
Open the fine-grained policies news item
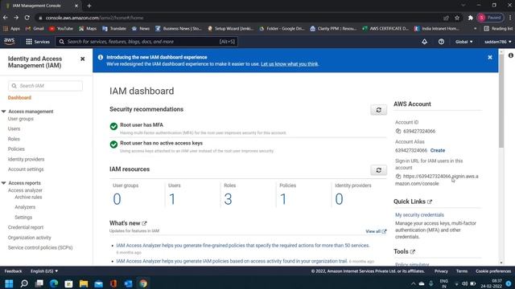coord(243,246)
